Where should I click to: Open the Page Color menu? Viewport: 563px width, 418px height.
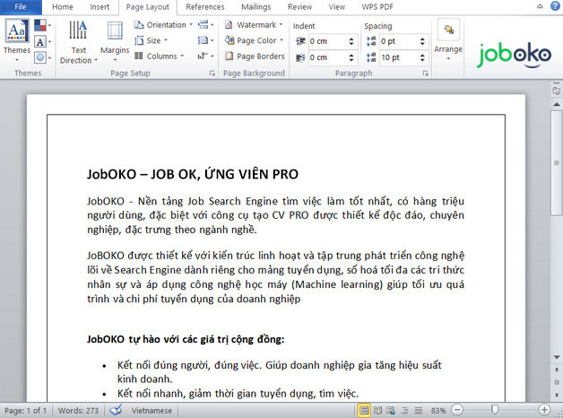pyautogui.click(x=254, y=40)
